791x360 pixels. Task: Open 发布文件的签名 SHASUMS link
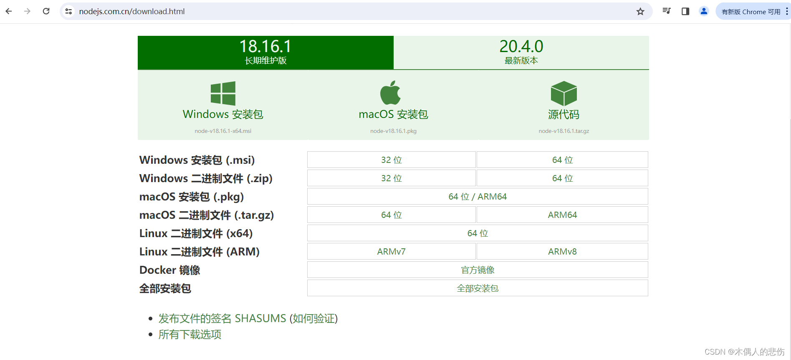[222, 318]
